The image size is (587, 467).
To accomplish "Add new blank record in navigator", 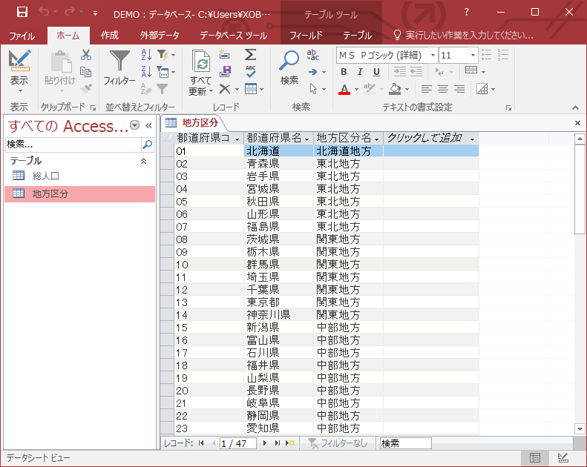I will (x=290, y=443).
